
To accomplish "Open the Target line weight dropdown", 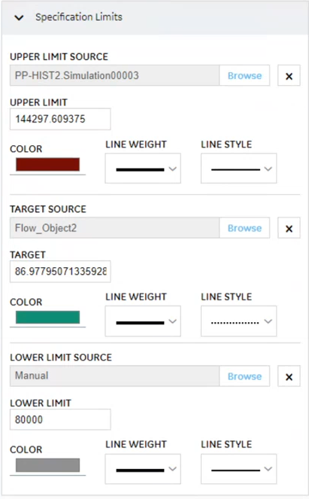I will tap(143, 321).
